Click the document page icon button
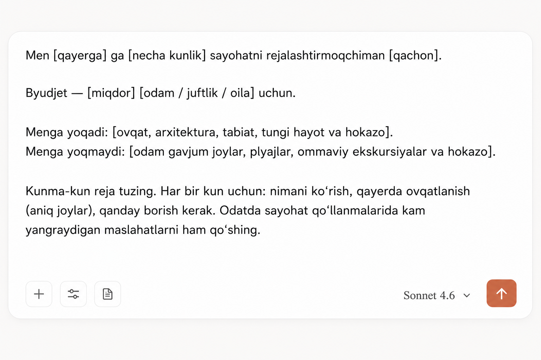The width and height of the screenshot is (541, 360). pyautogui.click(x=108, y=294)
